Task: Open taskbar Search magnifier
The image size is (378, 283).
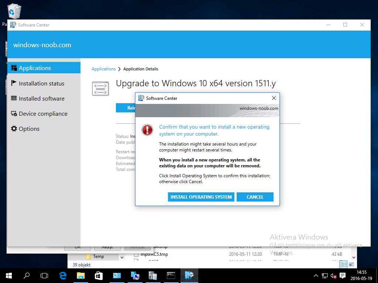Action: coord(27,276)
